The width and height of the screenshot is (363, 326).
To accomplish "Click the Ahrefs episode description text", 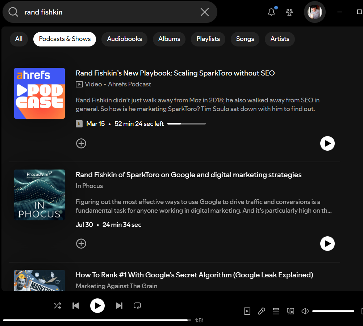I will coord(198,105).
